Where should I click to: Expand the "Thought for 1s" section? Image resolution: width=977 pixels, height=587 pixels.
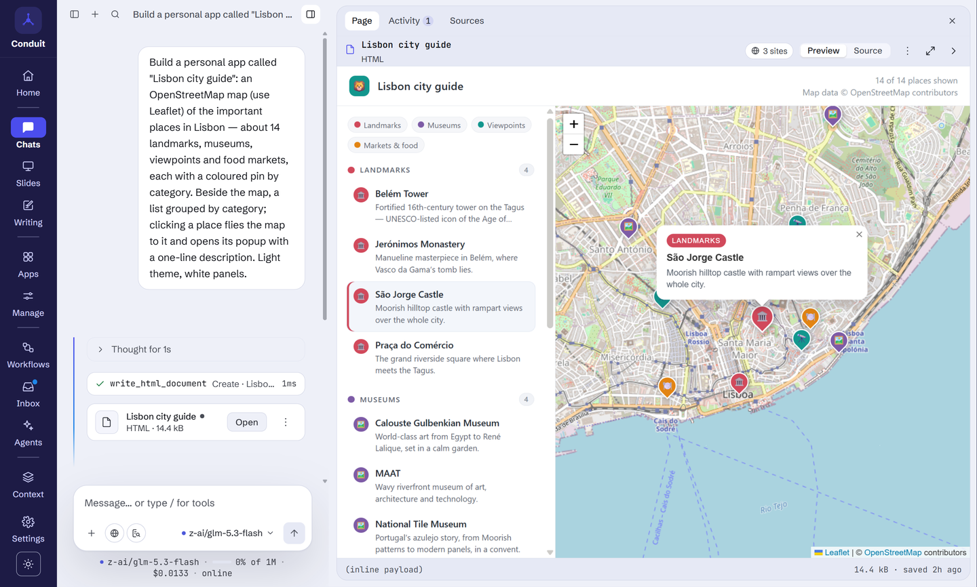pyautogui.click(x=195, y=350)
